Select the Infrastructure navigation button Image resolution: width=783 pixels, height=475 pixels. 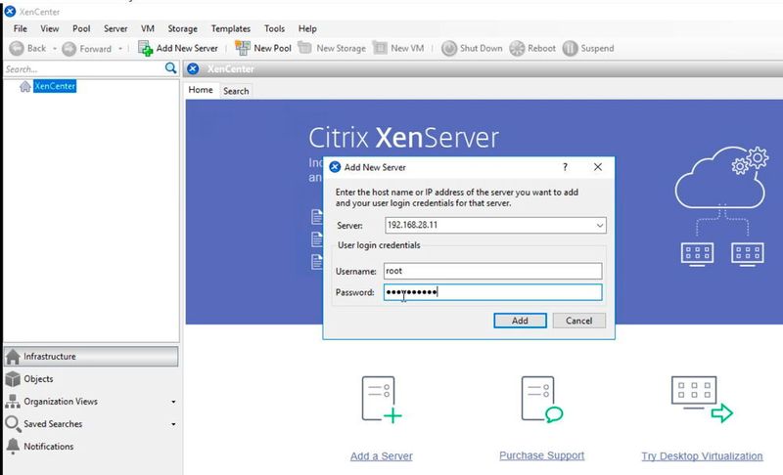coord(91,357)
